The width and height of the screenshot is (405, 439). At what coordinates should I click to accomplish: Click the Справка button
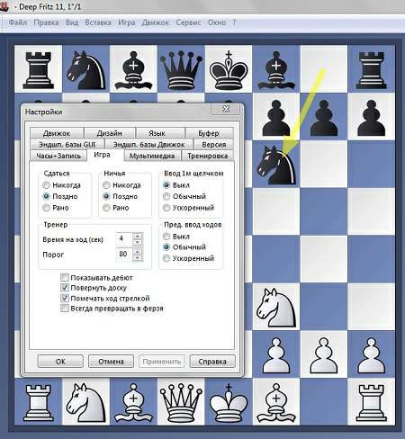212,362
